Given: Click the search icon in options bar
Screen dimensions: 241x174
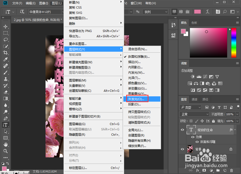Looking at the screenshot, I should click(x=225, y=12).
